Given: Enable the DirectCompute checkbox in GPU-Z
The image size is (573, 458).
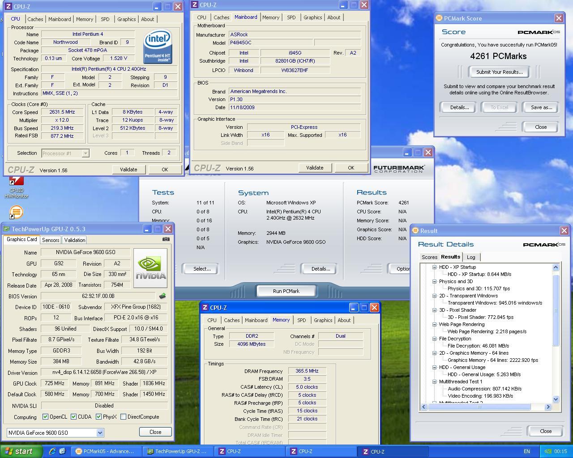Looking at the screenshot, I should click(123, 417).
